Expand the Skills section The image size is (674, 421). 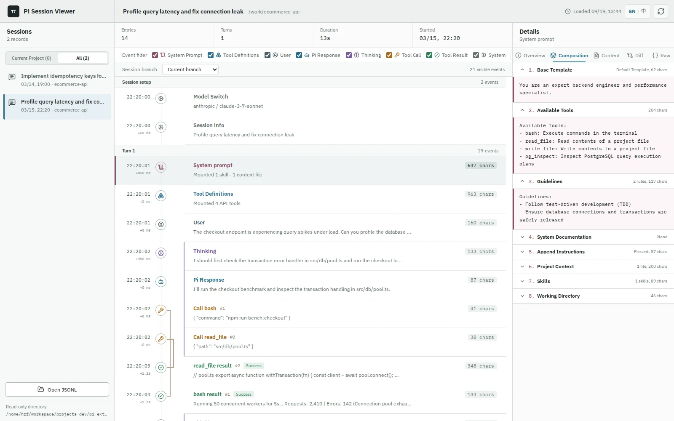(593, 281)
